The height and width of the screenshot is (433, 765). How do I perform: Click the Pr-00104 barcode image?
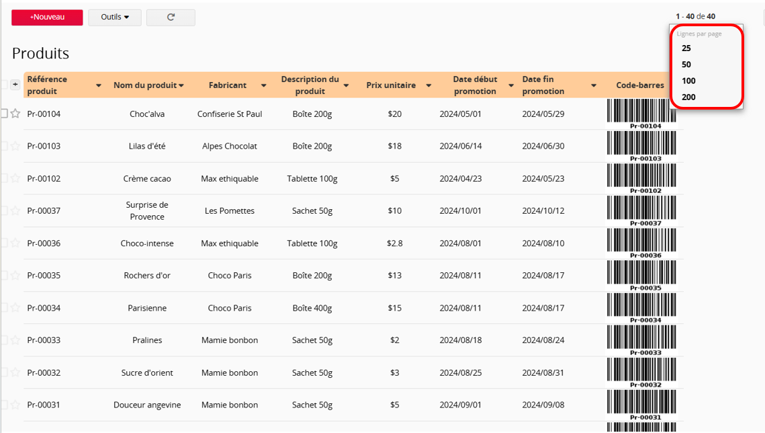(x=641, y=114)
